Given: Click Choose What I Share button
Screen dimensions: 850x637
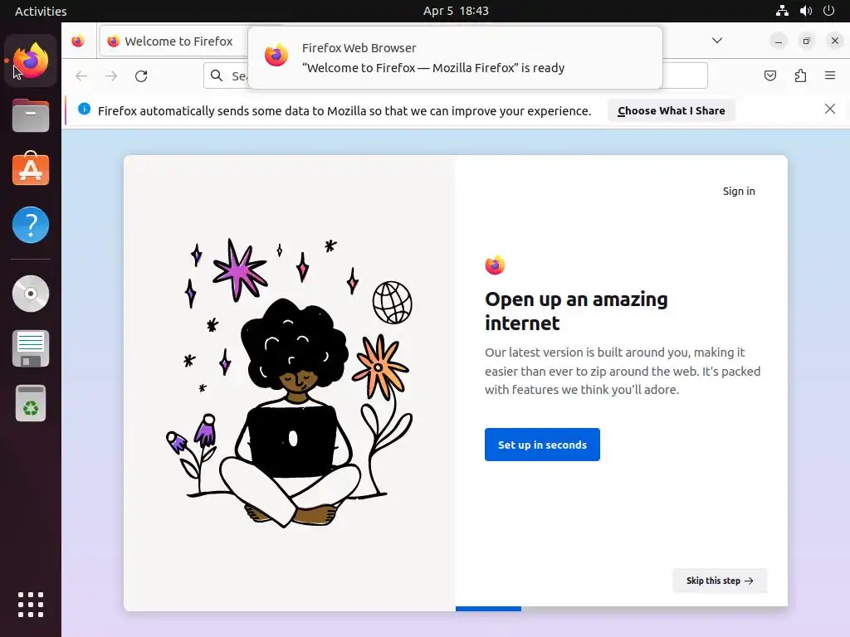Looking at the screenshot, I should pos(671,110).
